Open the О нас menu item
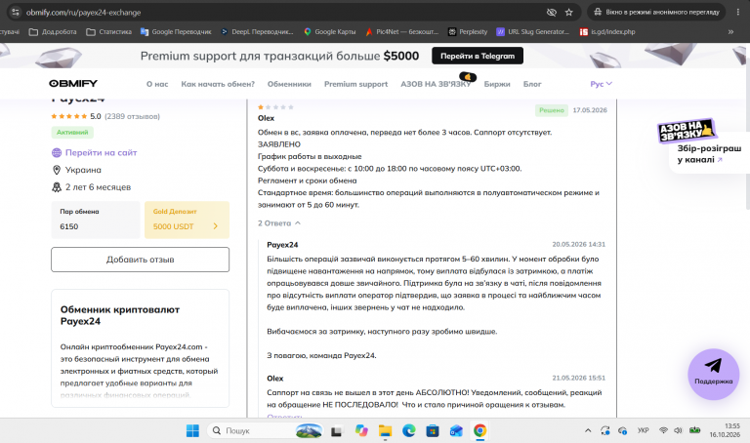750x443 pixels. pyautogui.click(x=157, y=84)
